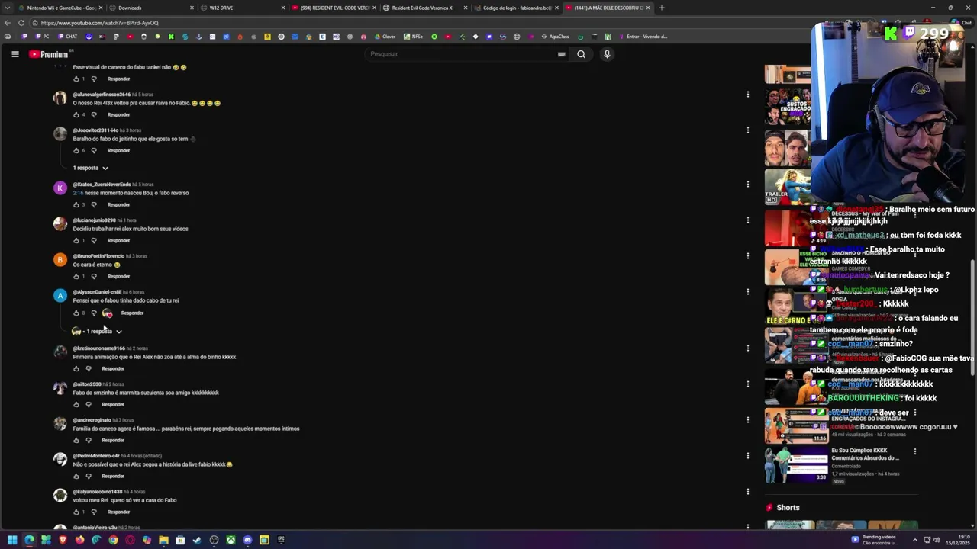Viewport: 977px width, 549px height.
Task: Open on-screen keyboard icon in search box
Action: tap(561, 54)
